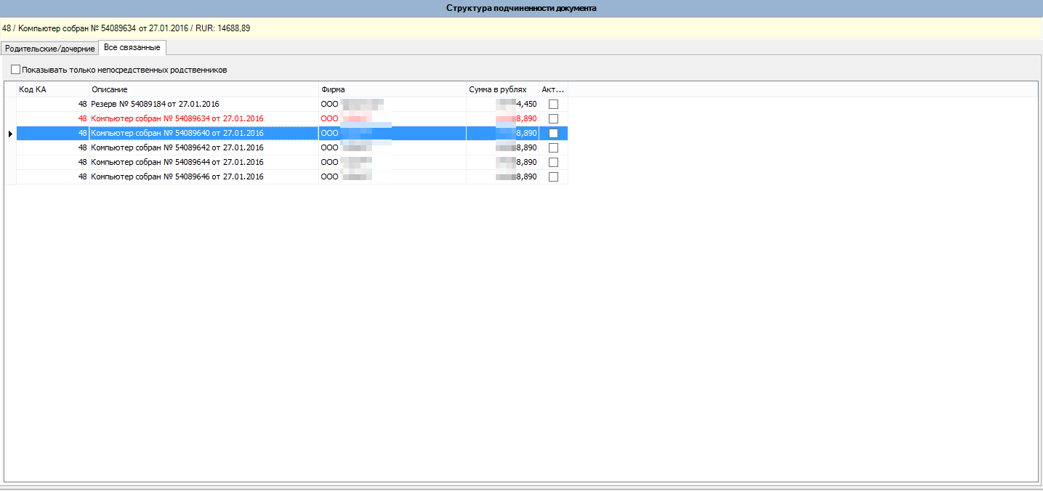The image size is (1043, 491).
Task: Sort by the Код КА column header
Action: coord(52,89)
